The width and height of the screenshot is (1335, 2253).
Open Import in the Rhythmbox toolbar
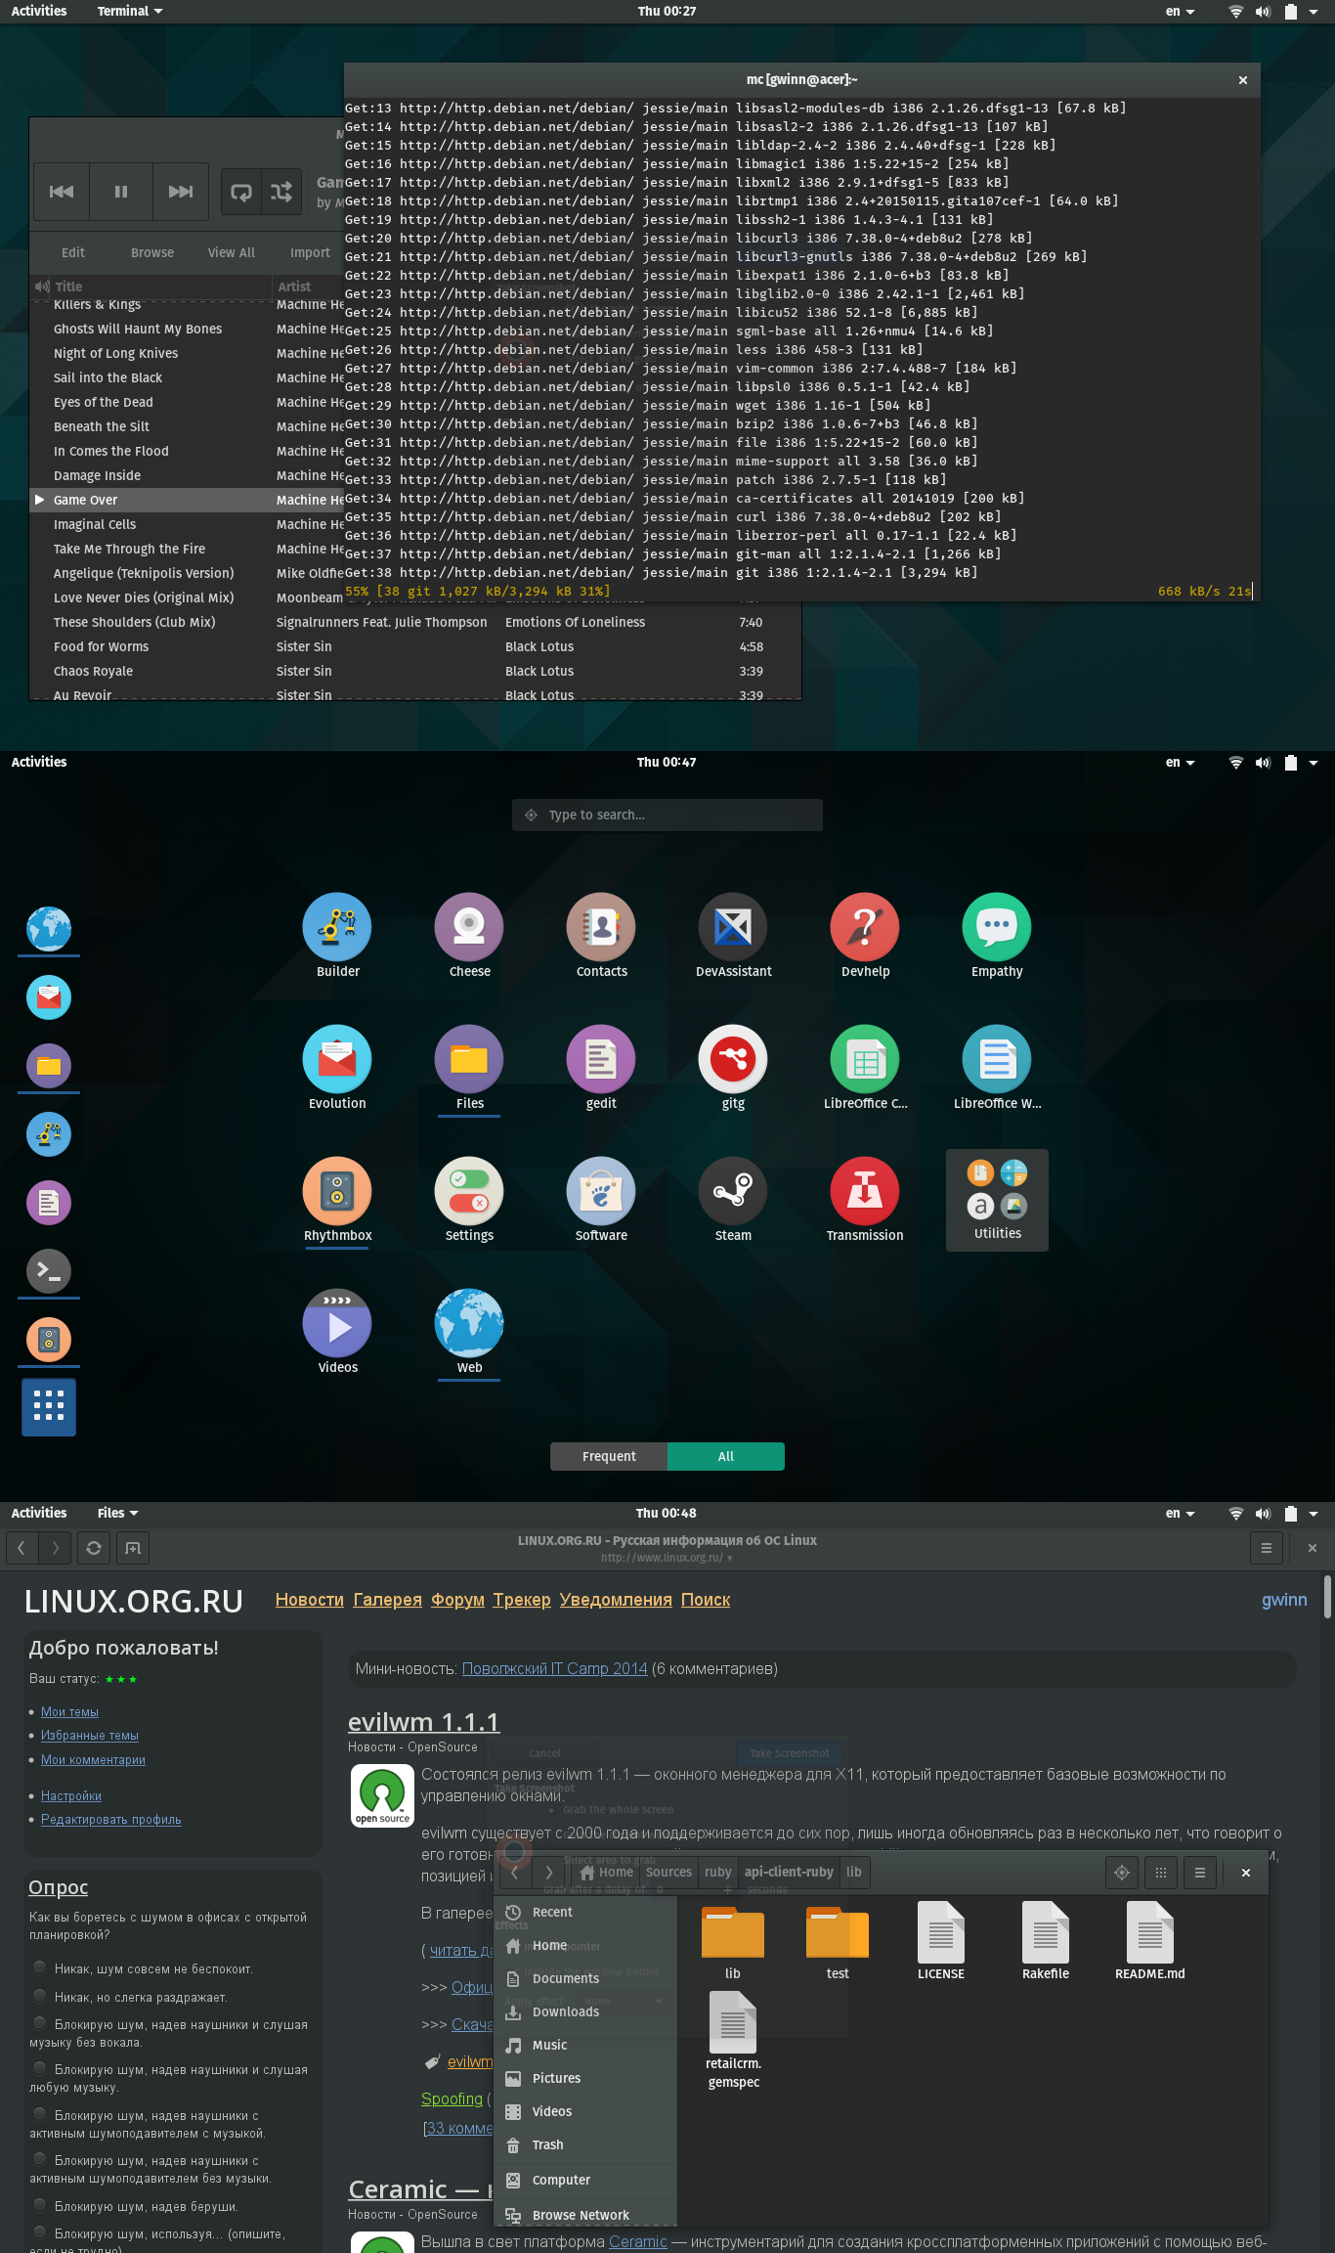310,252
